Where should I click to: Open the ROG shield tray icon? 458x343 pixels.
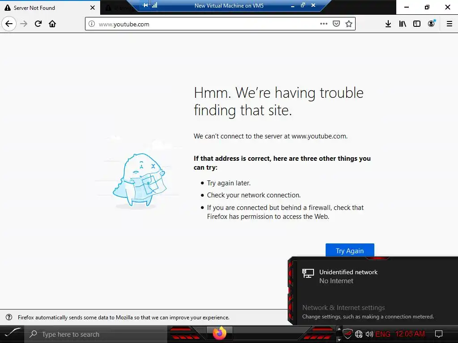(x=348, y=334)
